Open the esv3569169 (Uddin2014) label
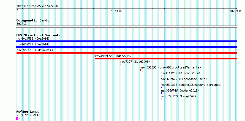Image resolution: width=245 pixels, height=121 pixels. tap(35, 50)
